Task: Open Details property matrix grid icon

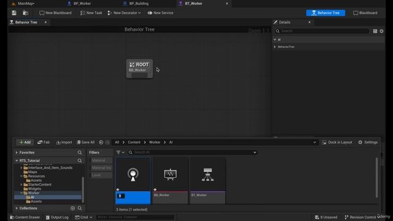Action: [375, 31]
